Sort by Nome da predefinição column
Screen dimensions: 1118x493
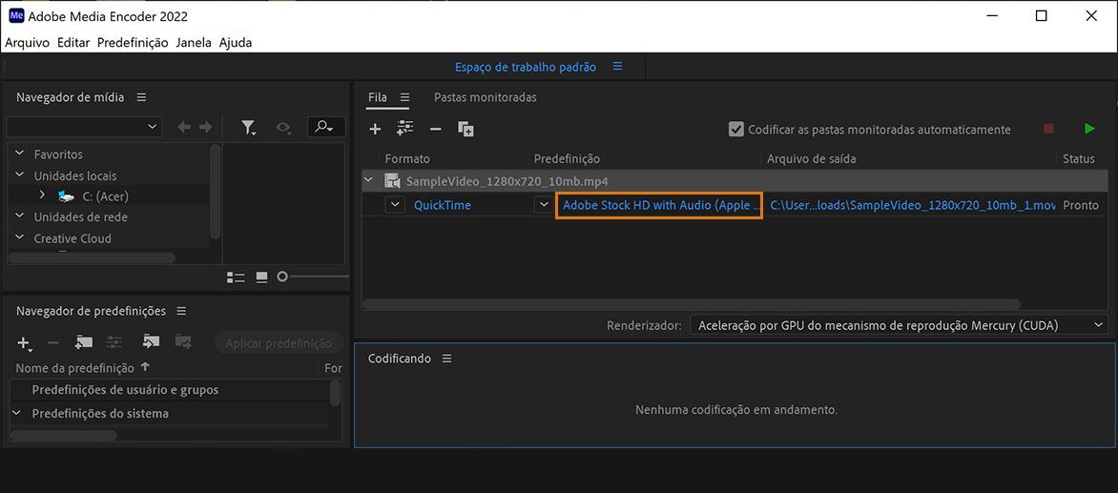pyautogui.click(x=74, y=368)
